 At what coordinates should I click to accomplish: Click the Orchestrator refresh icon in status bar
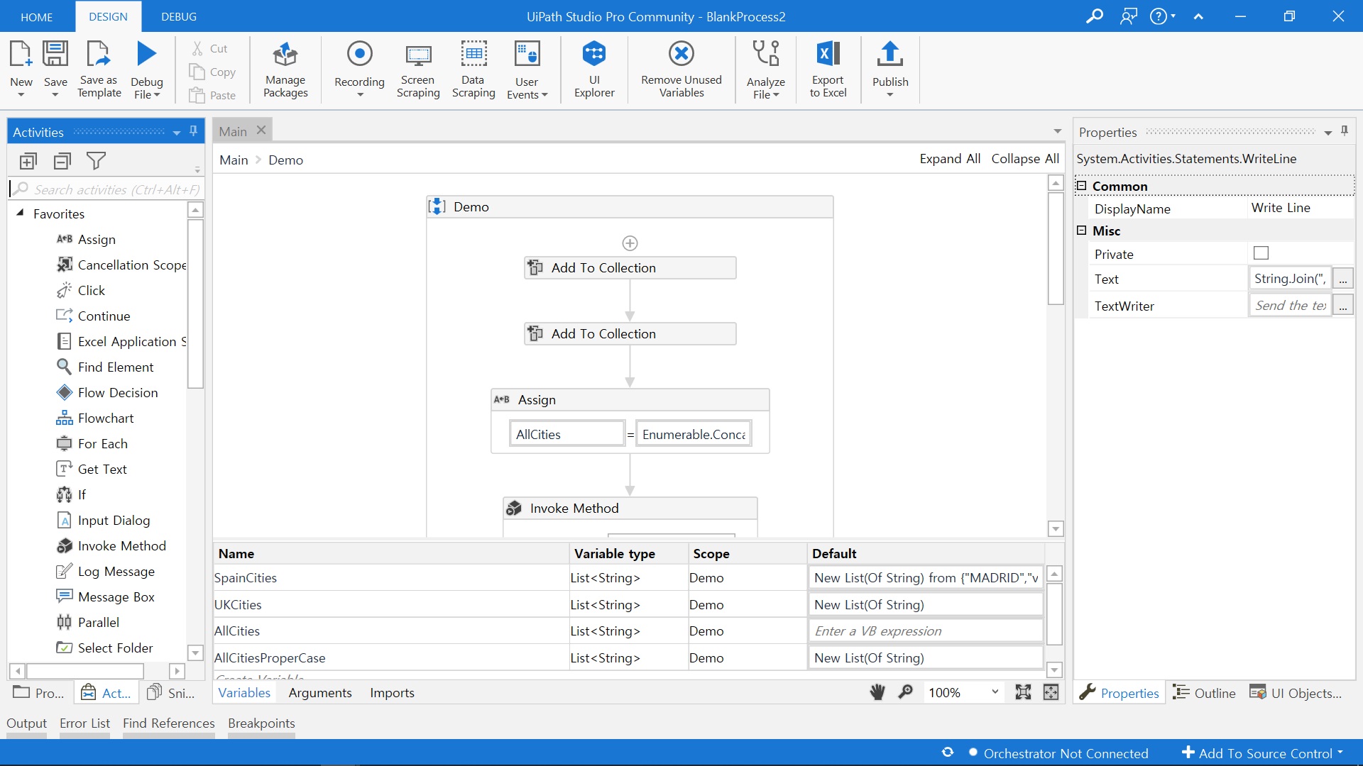pyautogui.click(x=948, y=753)
